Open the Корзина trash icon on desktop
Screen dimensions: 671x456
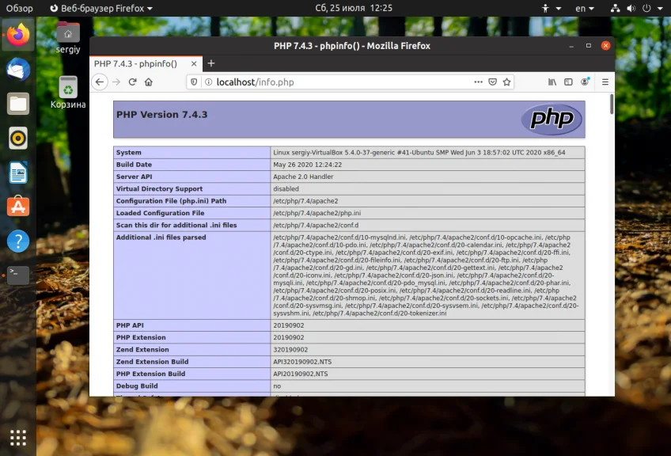point(68,93)
